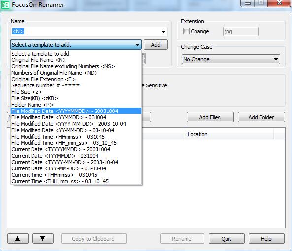Select Current Time <THH_mm_ss> - 03_10_45

coord(76,181)
